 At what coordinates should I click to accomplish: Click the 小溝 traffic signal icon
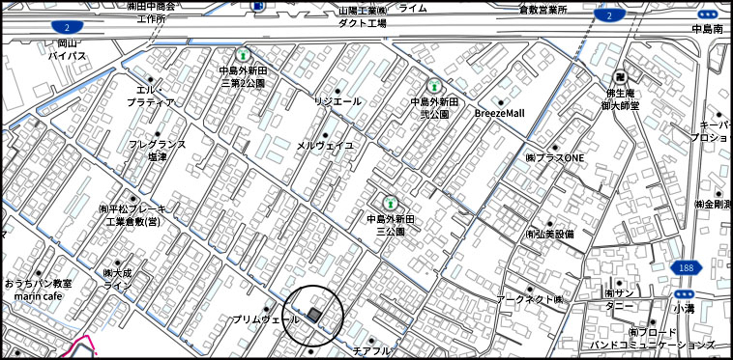tap(684, 294)
